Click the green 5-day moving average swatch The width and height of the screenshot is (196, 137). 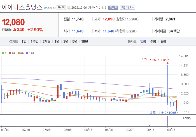[x=3, y=53]
